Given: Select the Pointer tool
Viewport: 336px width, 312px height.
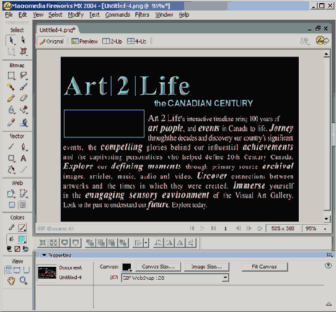Looking at the screenshot, I should (x=11, y=40).
